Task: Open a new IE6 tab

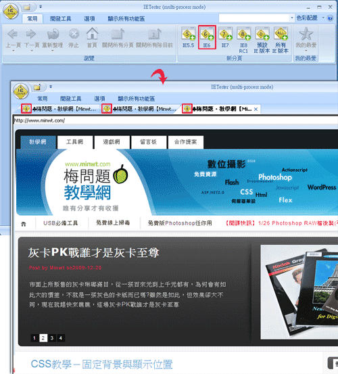Action: 207,37
